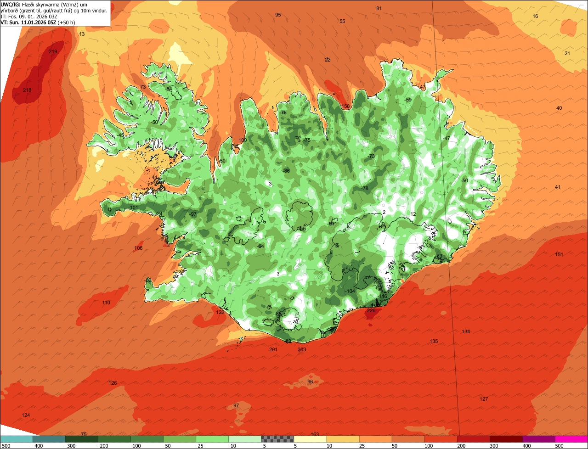This screenshot has width=588, height=449.
Task: Click the 55 value in the northern ocean
Action: click(x=342, y=21)
